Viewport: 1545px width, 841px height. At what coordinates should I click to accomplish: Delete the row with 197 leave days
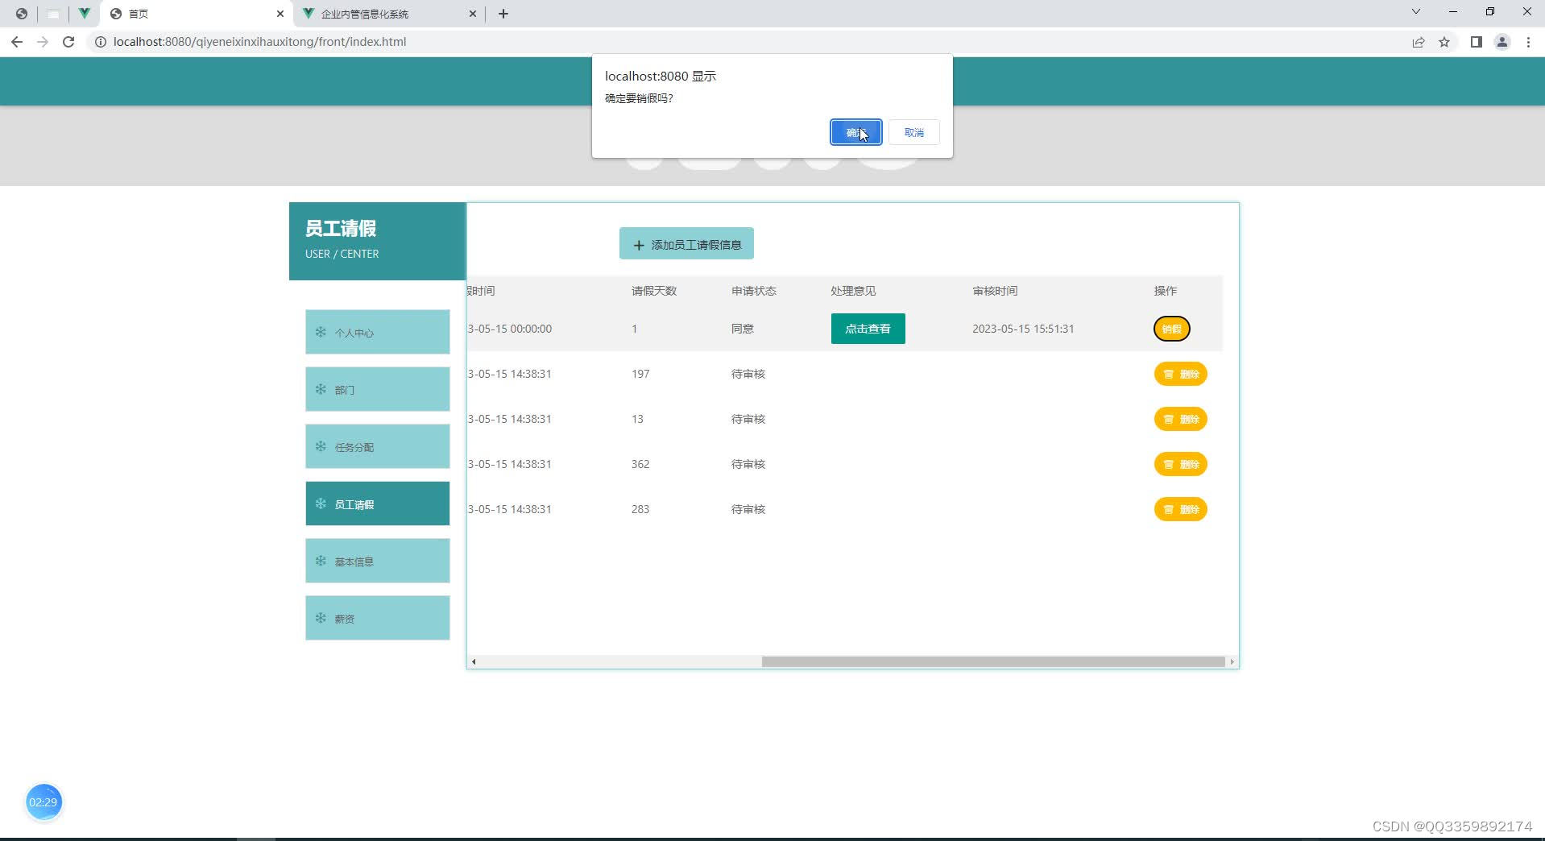click(1180, 374)
